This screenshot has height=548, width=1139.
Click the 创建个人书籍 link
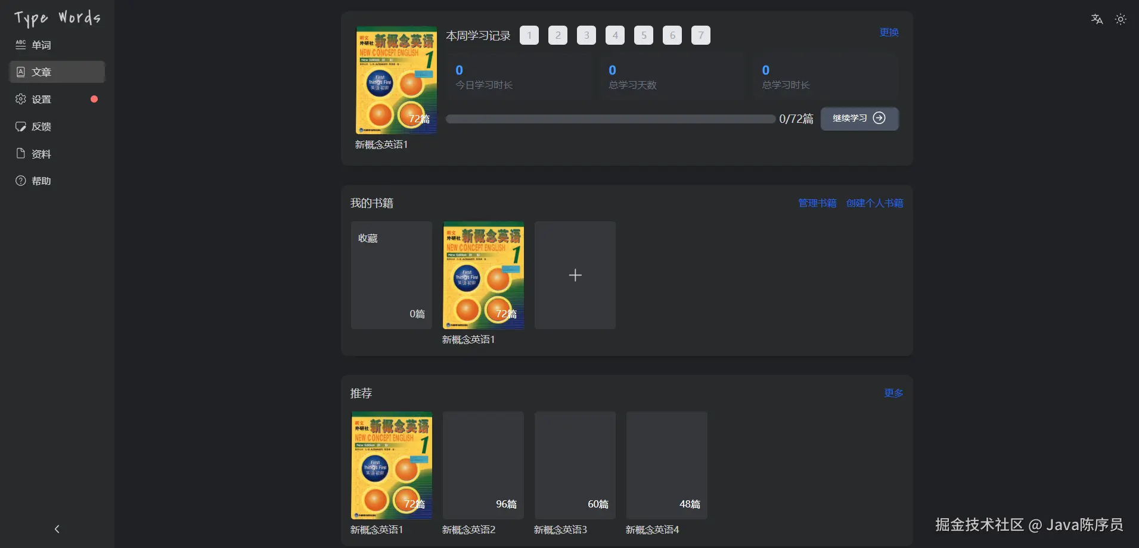(x=874, y=203)
